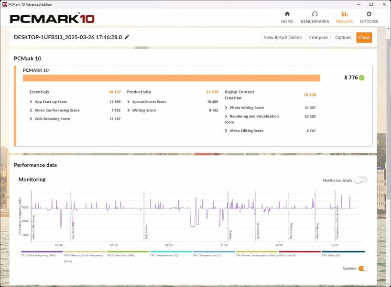Image resolution: width=391 pixels, height=287 pixels.
Task: Click the orange PCMark 10 score bar
Action: point(172,78)
